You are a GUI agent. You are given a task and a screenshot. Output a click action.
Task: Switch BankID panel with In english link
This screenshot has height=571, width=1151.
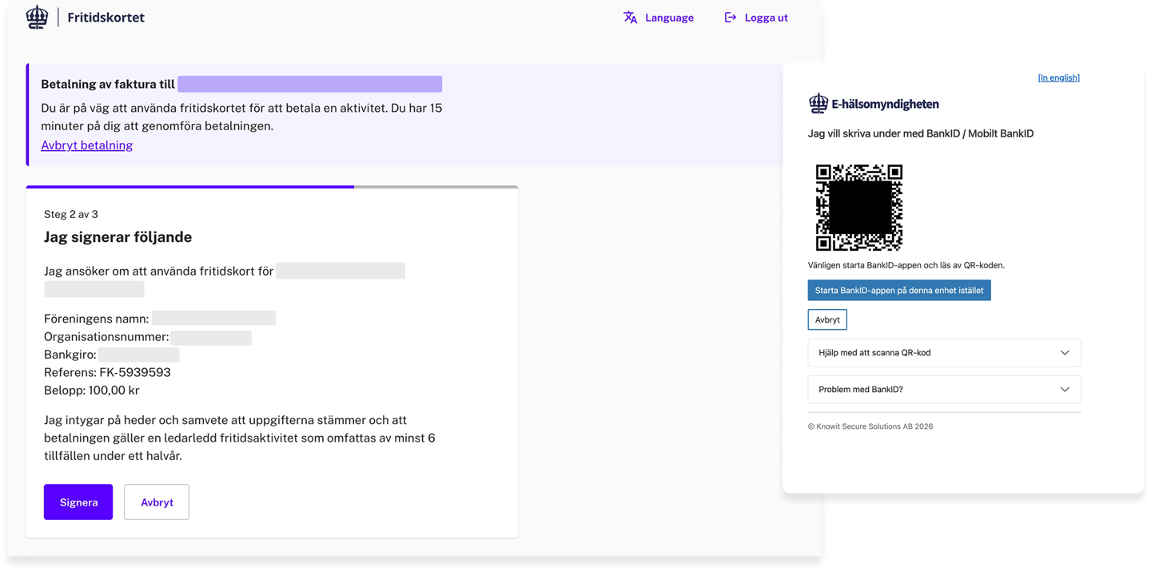click(1058, 77)
